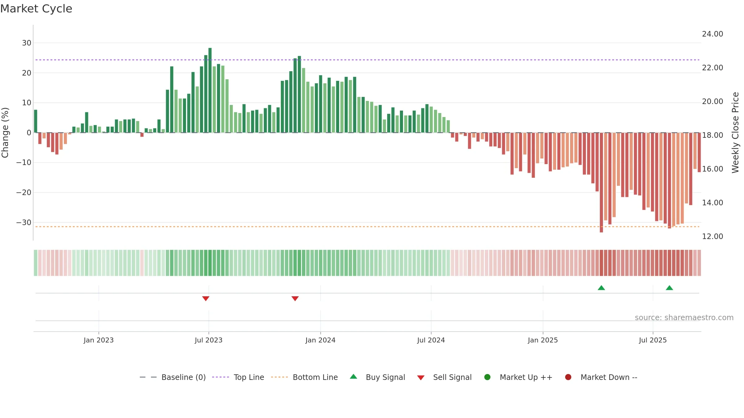Toggle the Market Down -- legend entry

(601, 377)
